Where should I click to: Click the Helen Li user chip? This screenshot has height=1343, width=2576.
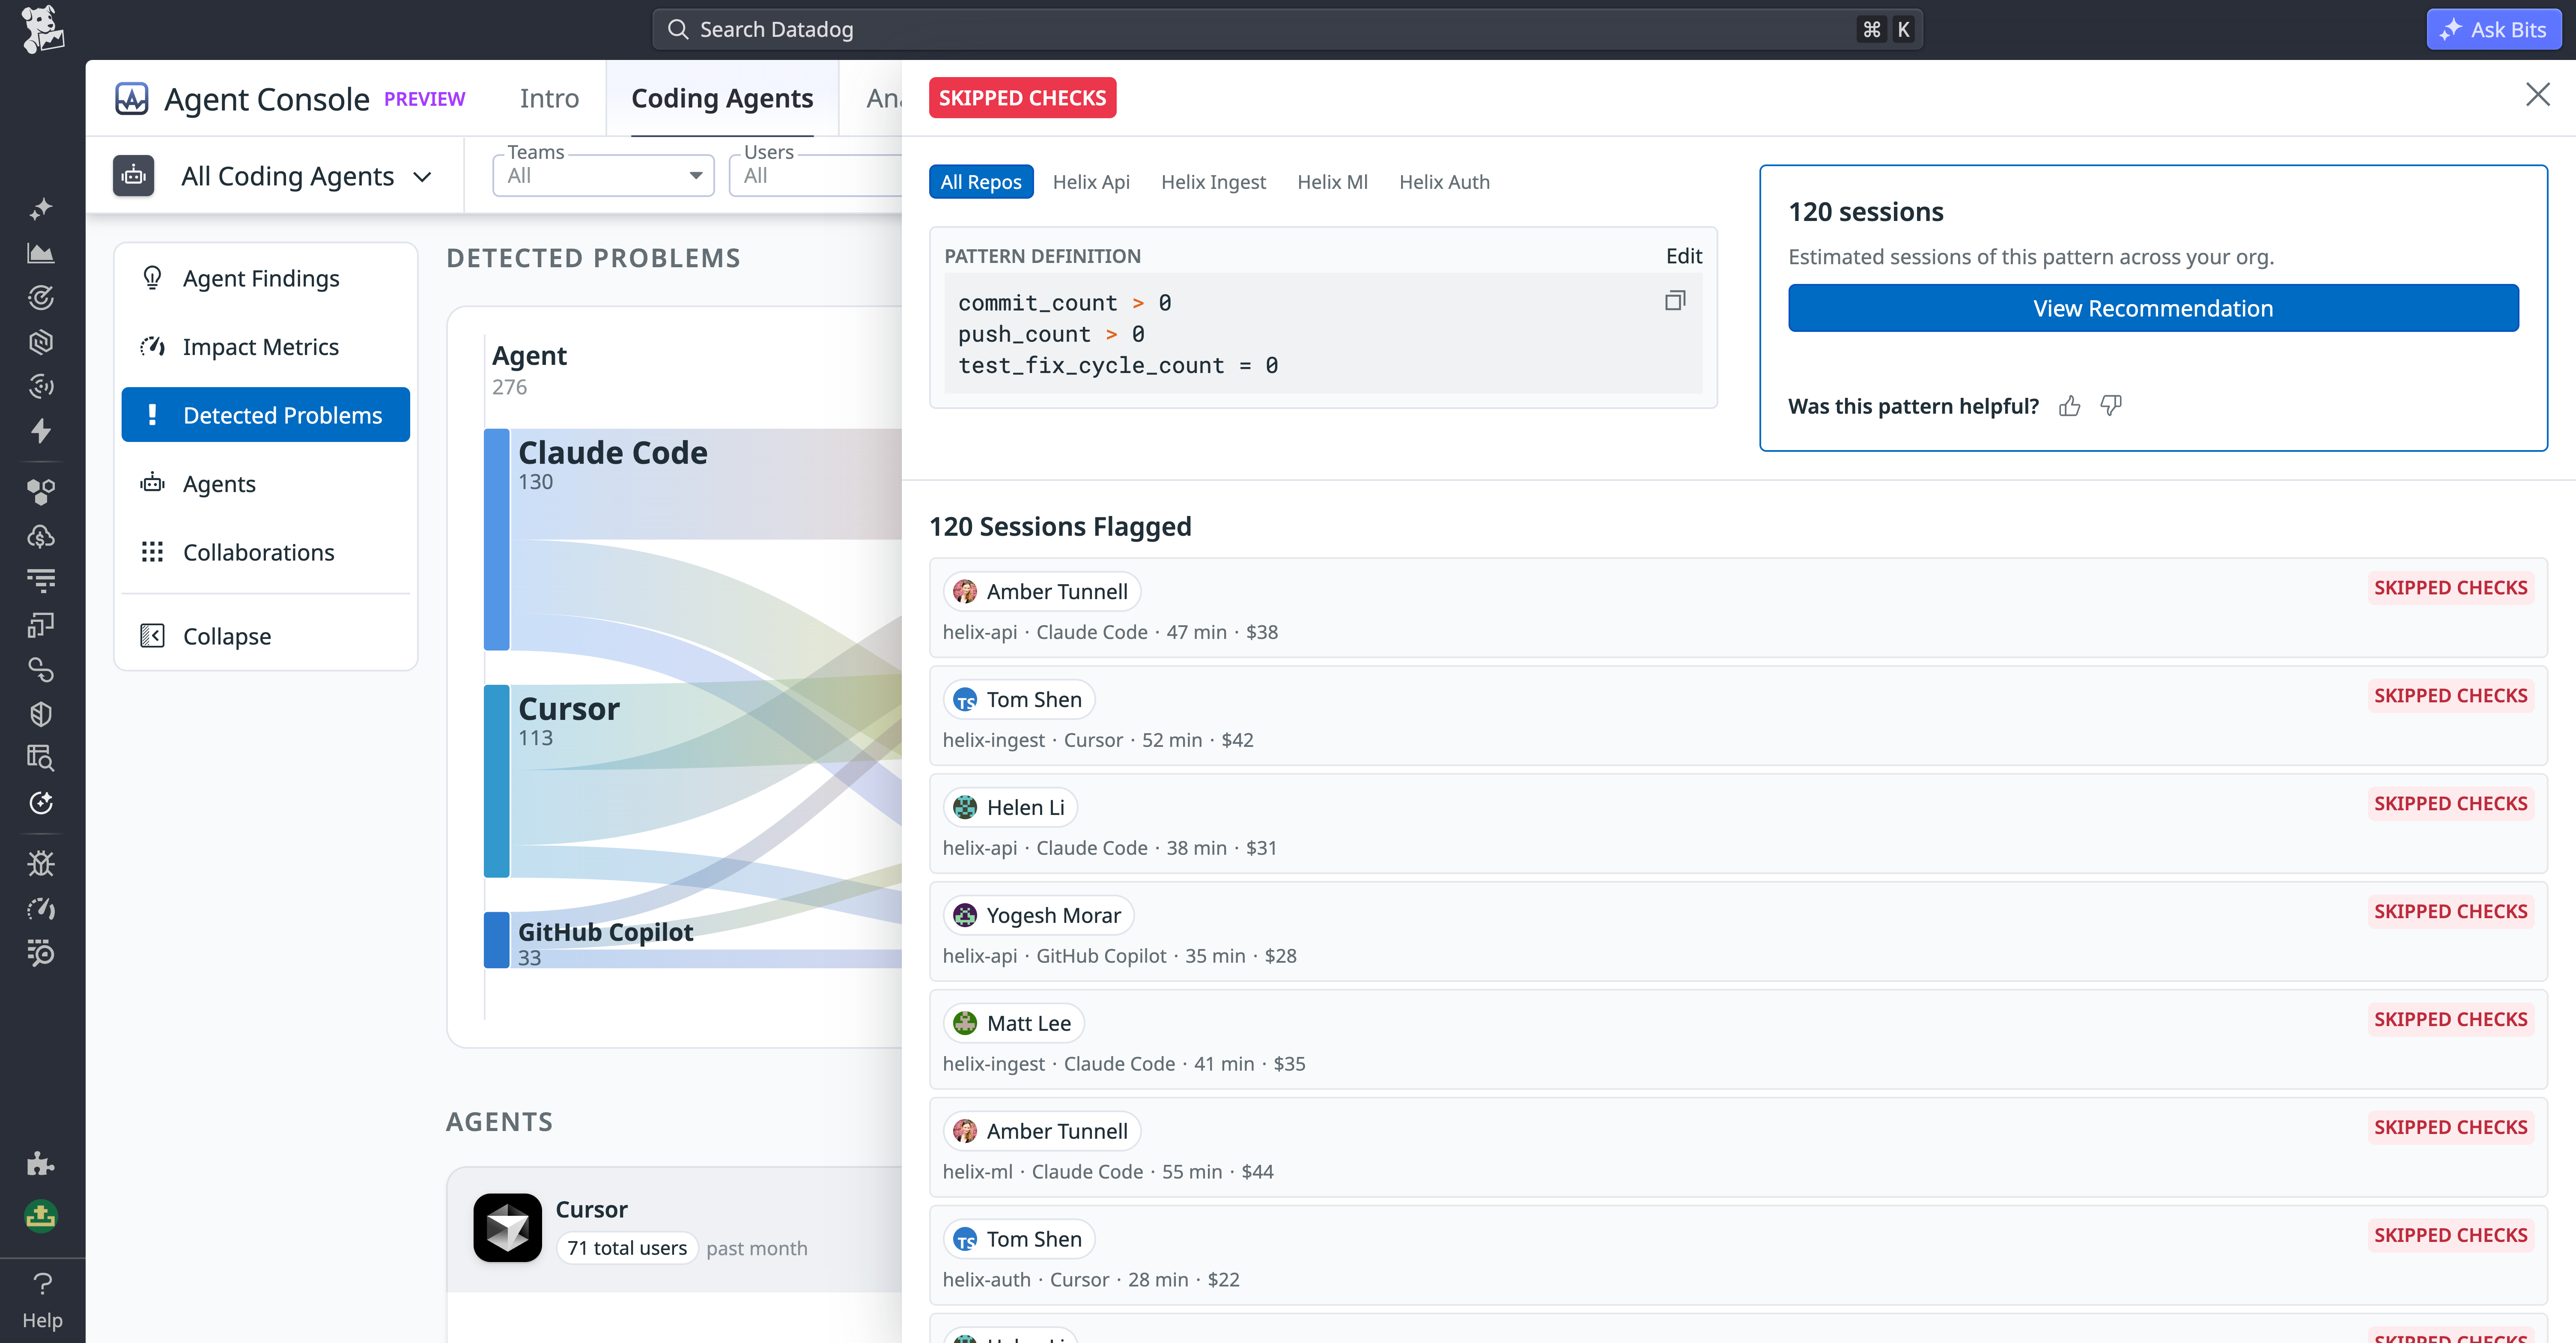[1010, 808]
